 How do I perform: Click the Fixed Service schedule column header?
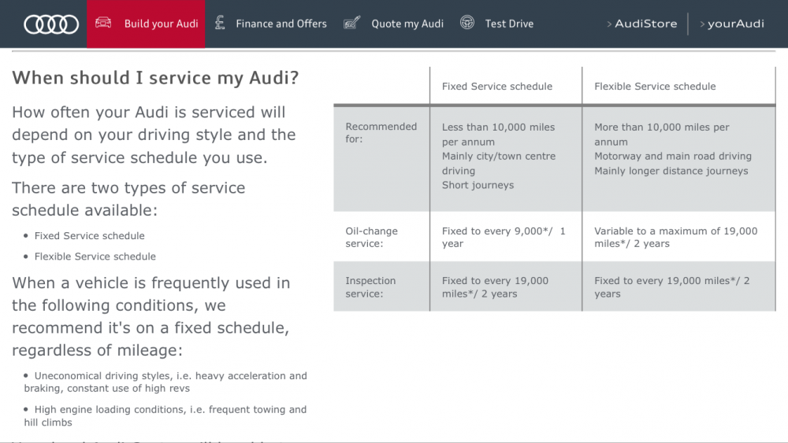coord(497,87)
